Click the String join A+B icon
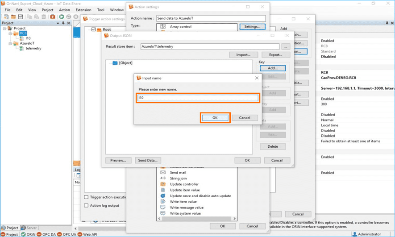Screen dimensions: 395x237 point(163,179)
